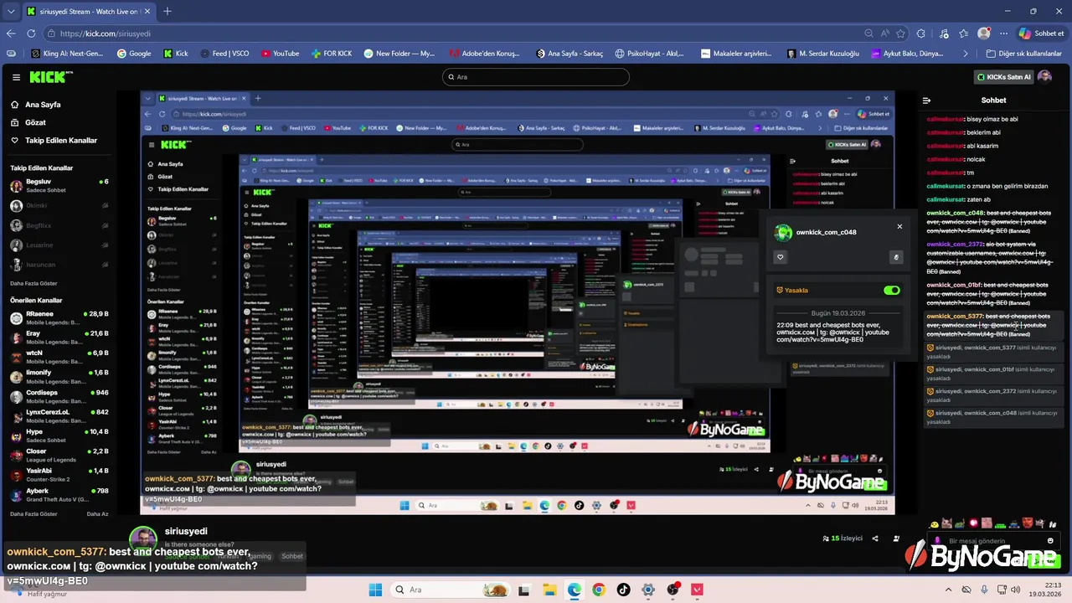Click the browser back arrow
1072x603 pixels.
[11, 33]
